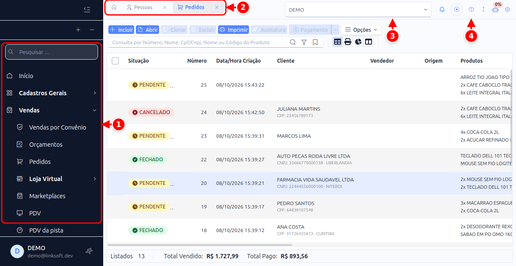
Task: Click the play tutorial circle icon
Action: click(457, 9)
